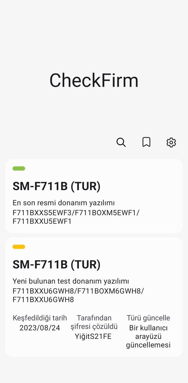Open settings via the gear icon
Image resolution: width=188 pixels, height=383 pixels.
pos(171,142)
